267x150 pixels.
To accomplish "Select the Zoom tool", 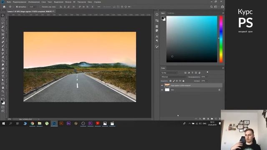I will (x=3, y=91).
